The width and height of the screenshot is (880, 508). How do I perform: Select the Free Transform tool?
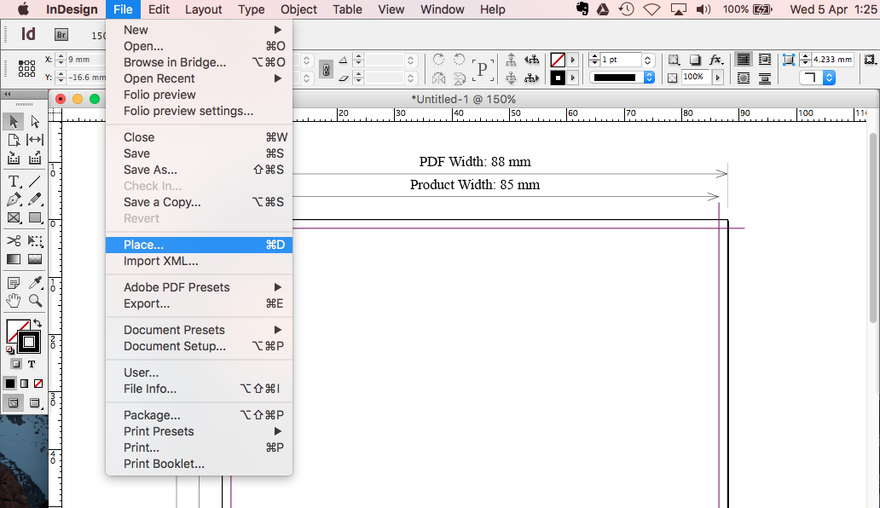point(35,241)
